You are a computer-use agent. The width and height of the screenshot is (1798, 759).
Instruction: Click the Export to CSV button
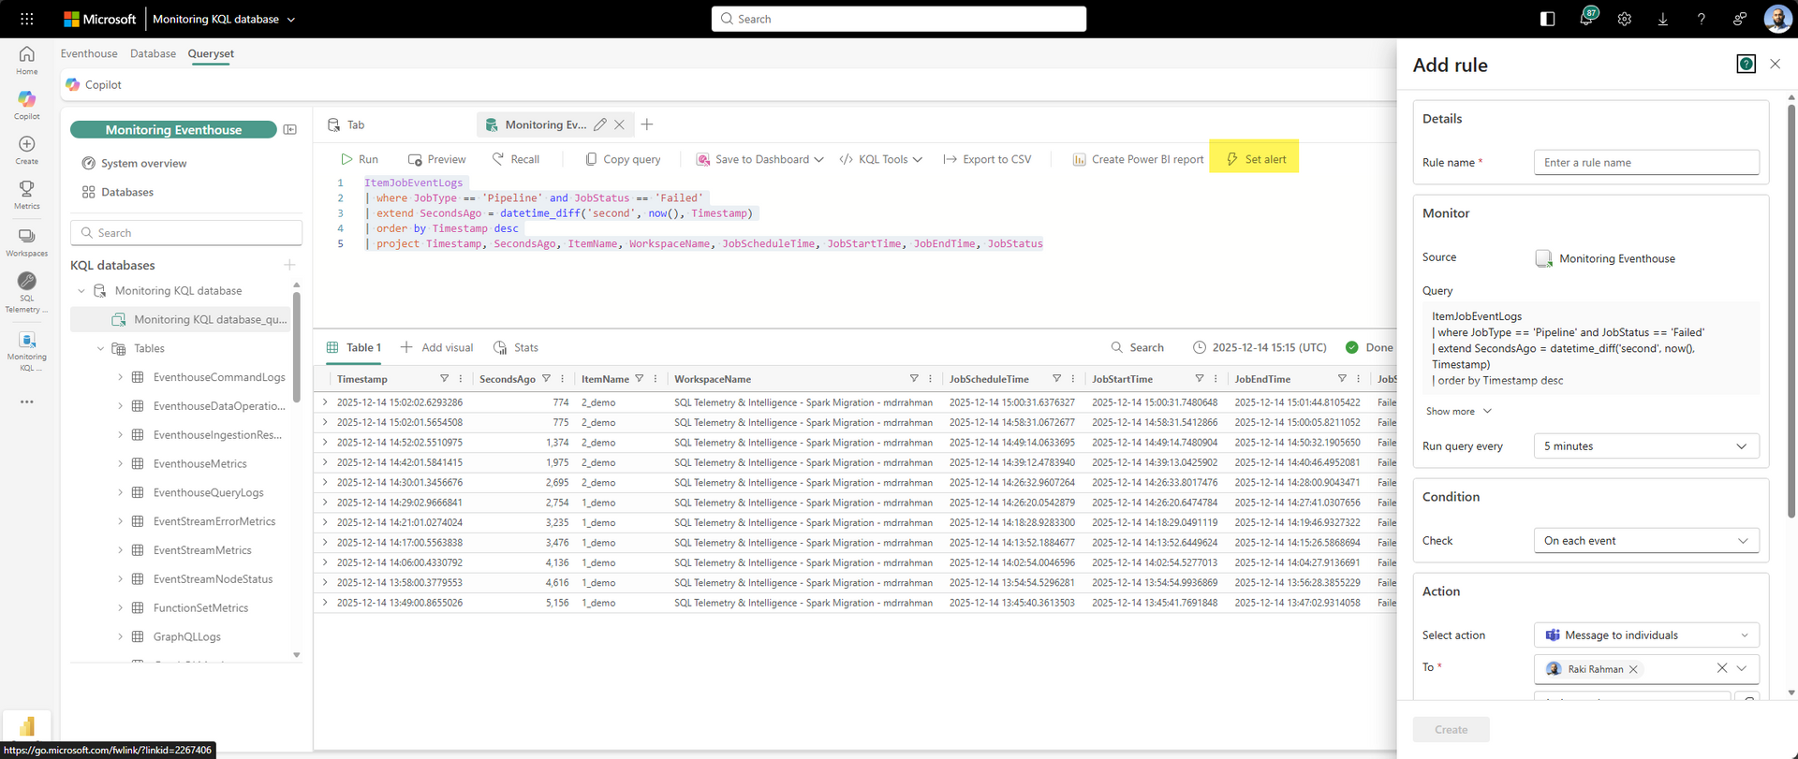click(x=987, y=159)
